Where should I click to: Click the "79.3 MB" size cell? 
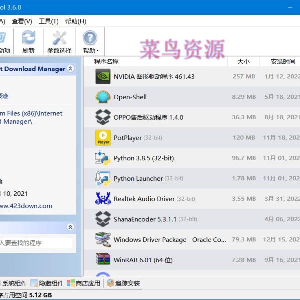click(244, 239)
